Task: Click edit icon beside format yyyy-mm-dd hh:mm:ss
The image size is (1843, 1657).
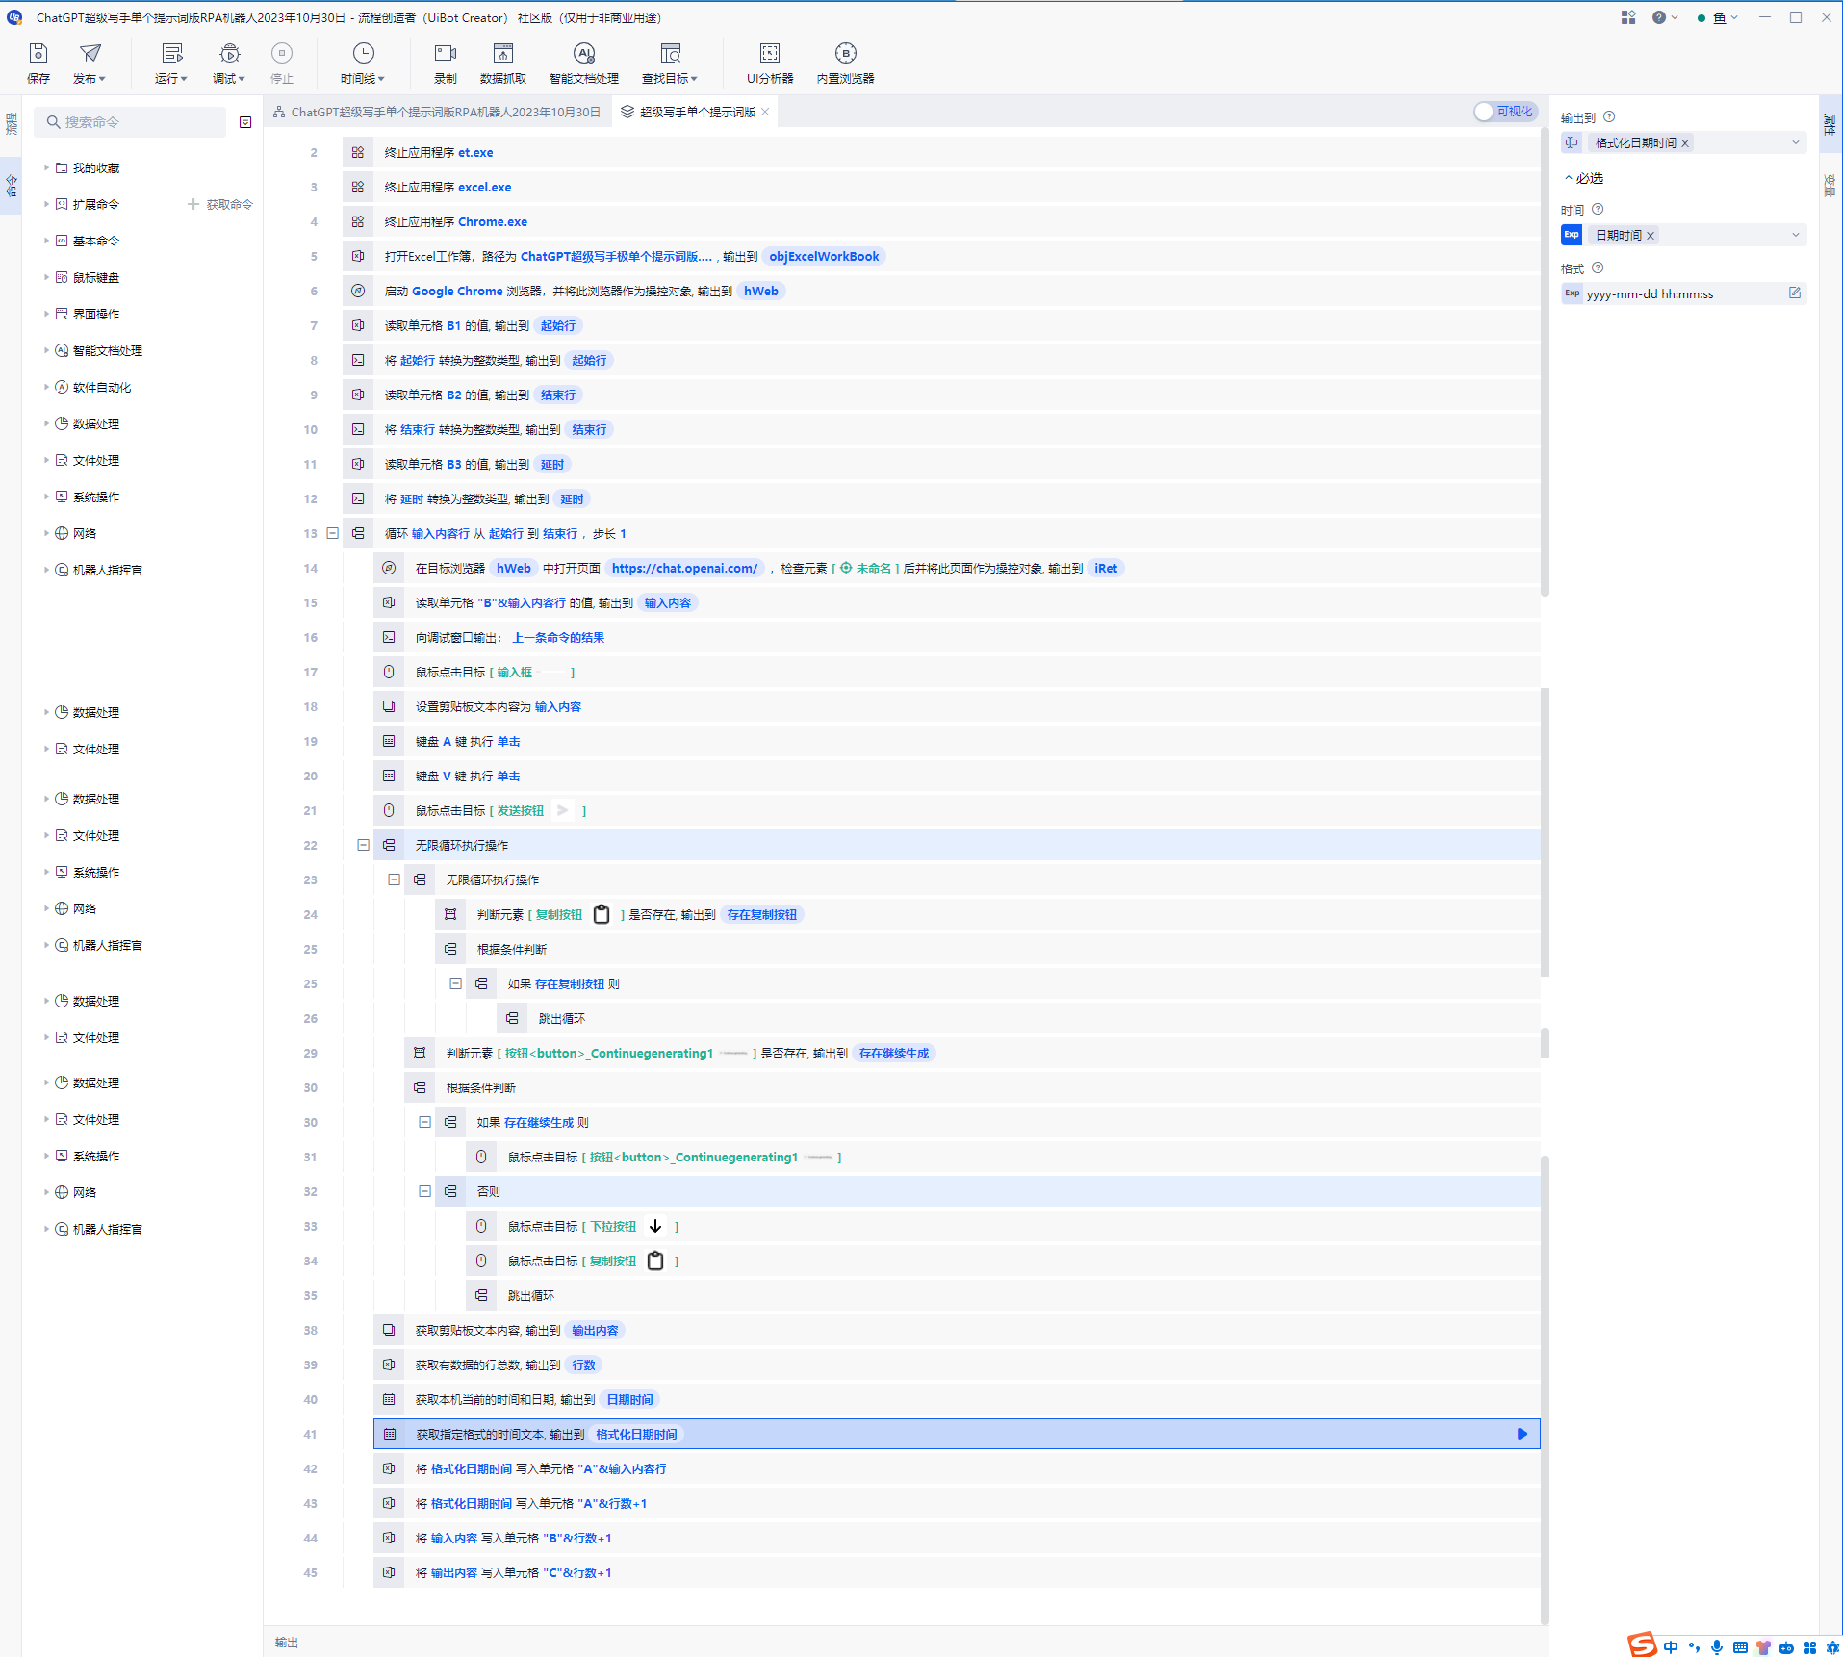Action: coord(1795,293)
